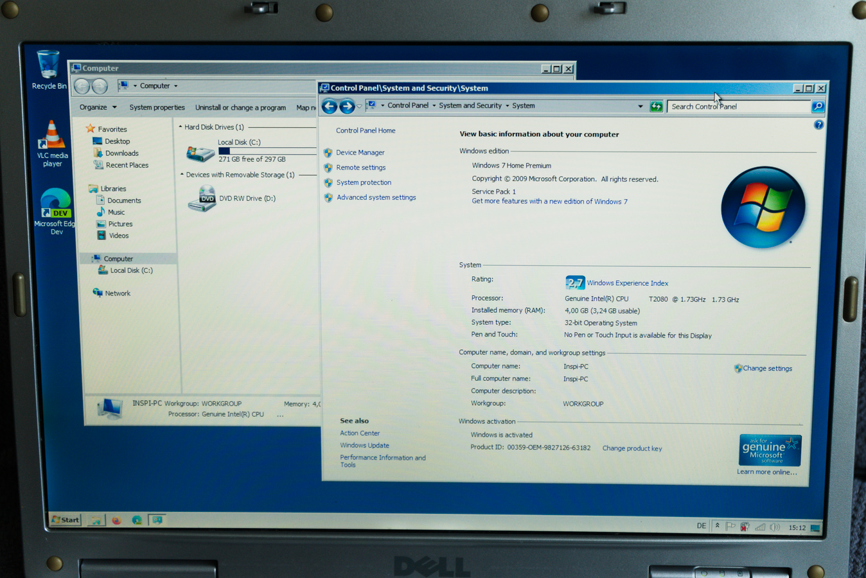Click the DE language indicator
Screen dimensions: 866x578
pyautogui.click(x=701, y=526)
